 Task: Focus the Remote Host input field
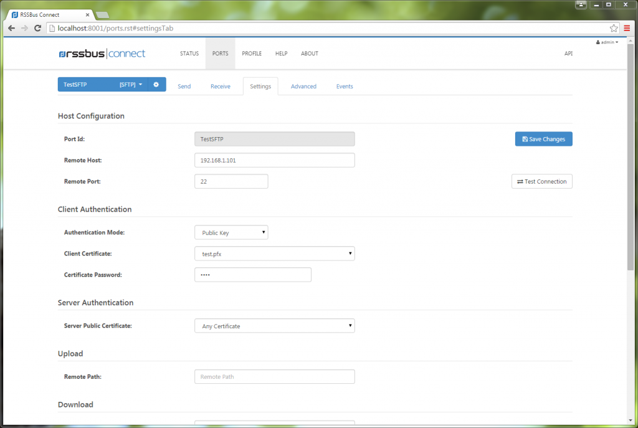coord(275,160)
